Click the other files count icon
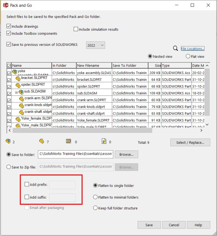Image resolution: width=217 pixels, height=236 pixels. tap(104, 141)
